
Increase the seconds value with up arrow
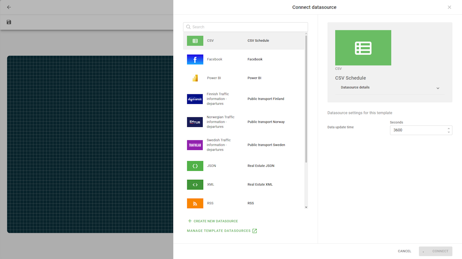pyautogui.click(x=449, y=128)
